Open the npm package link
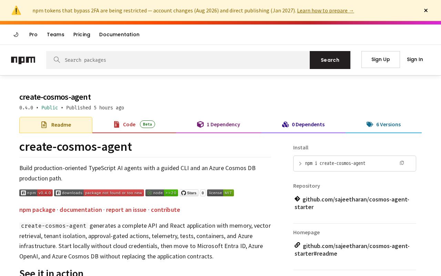 [37, 210]
